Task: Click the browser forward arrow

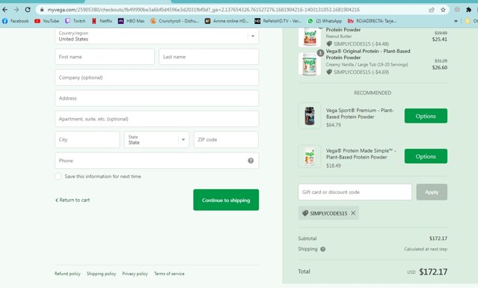Action: coord(16,10)
